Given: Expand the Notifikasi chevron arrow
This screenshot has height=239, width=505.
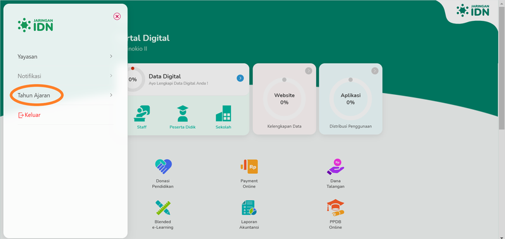Looking at the screenshot, I should 111,76.
